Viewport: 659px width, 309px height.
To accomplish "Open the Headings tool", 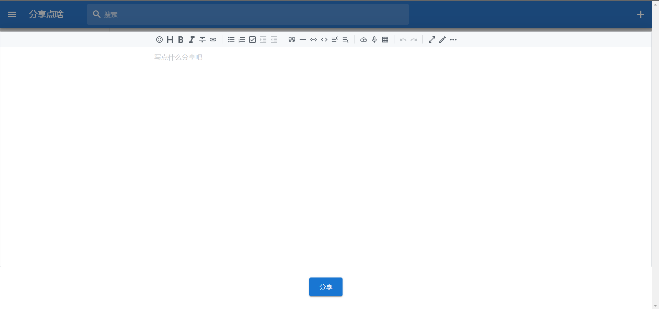I will click(x=170, y=40).
